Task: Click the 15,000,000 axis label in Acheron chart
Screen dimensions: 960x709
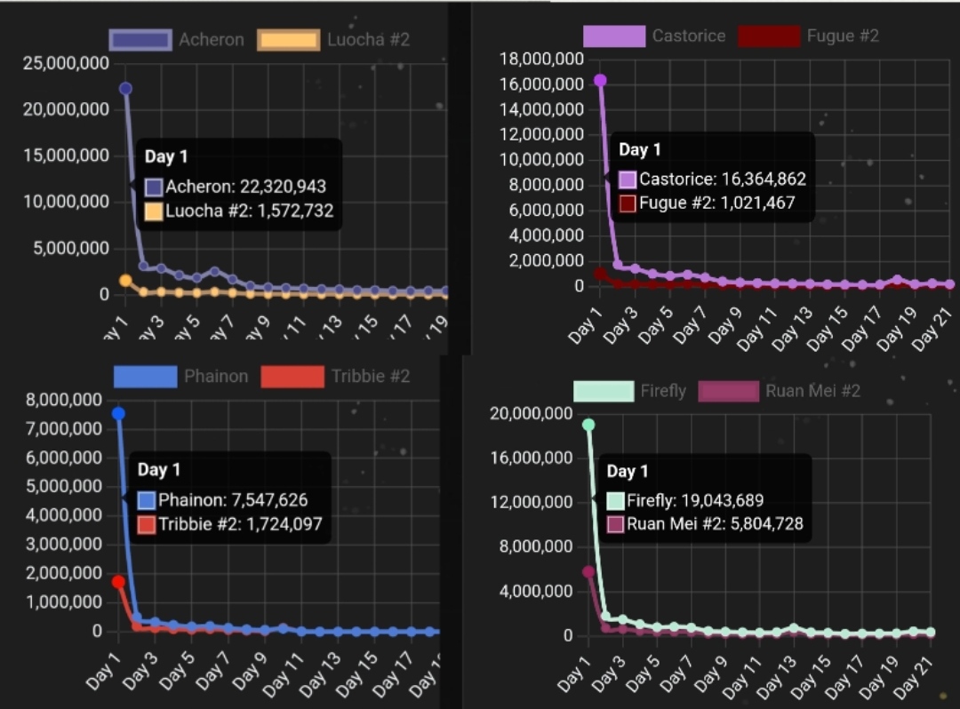Action: (66, 155)
